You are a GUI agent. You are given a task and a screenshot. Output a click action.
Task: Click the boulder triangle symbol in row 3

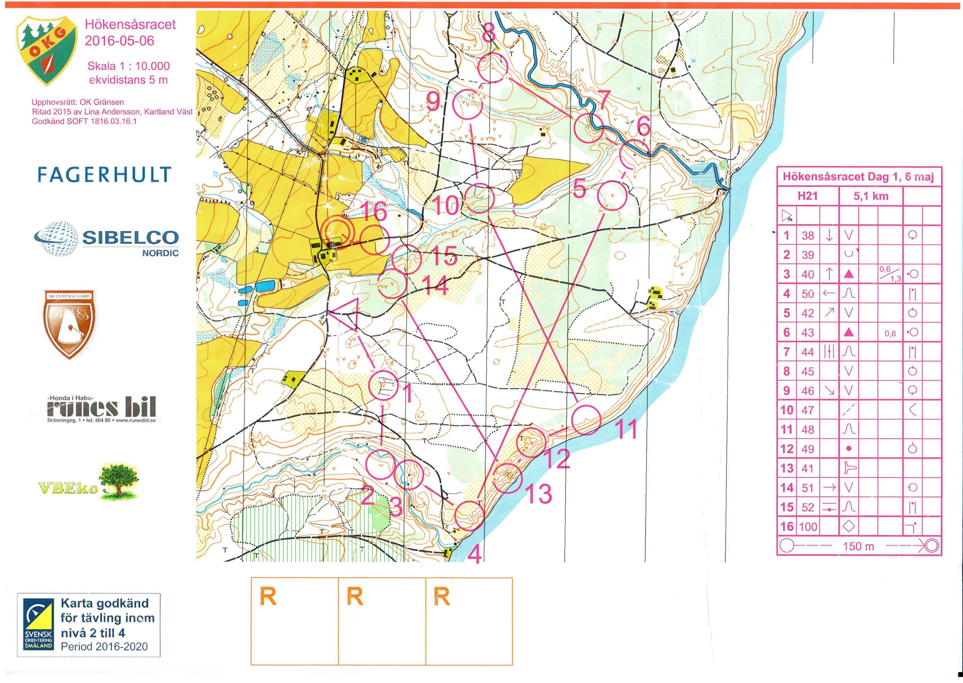coord(849,274)
